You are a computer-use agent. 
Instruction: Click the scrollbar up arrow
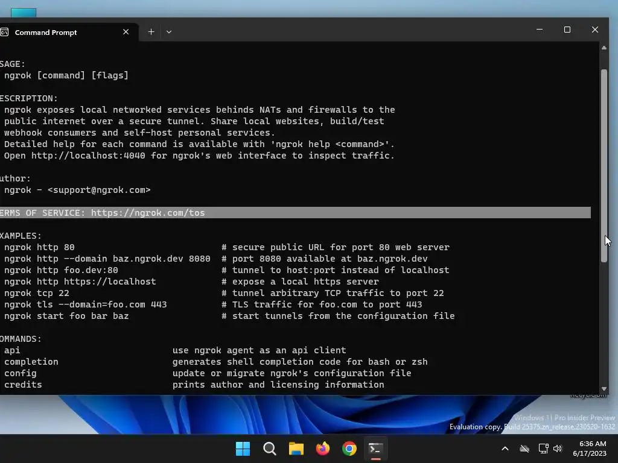tap(604, 48)
